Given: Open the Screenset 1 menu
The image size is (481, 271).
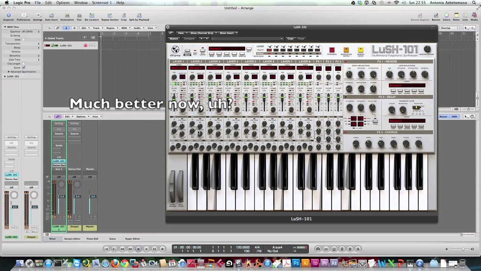Looking at the screenshot, I should 102,3.
